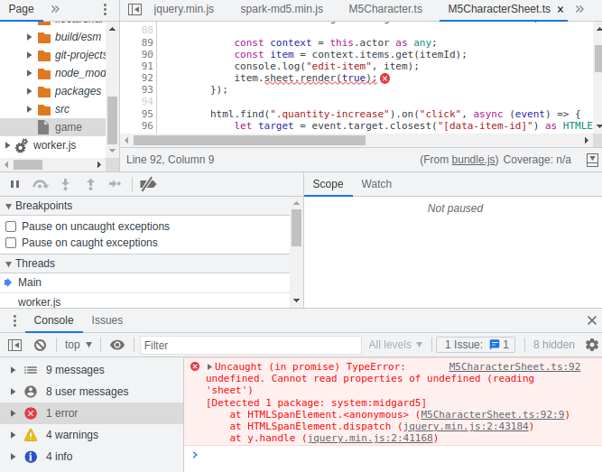The image size is (602, 472).
Task: Open the Issues drawer tab
Action: (x=107, y=320)
